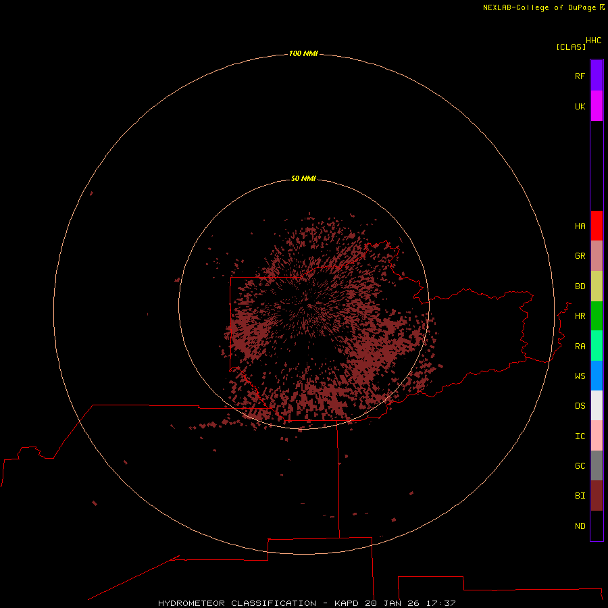Click the DS legend label
608x608 pixels.
pos(580,406)
